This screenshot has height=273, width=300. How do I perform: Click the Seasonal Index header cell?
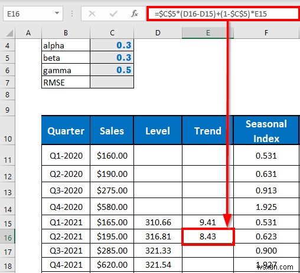coord(266,130)
